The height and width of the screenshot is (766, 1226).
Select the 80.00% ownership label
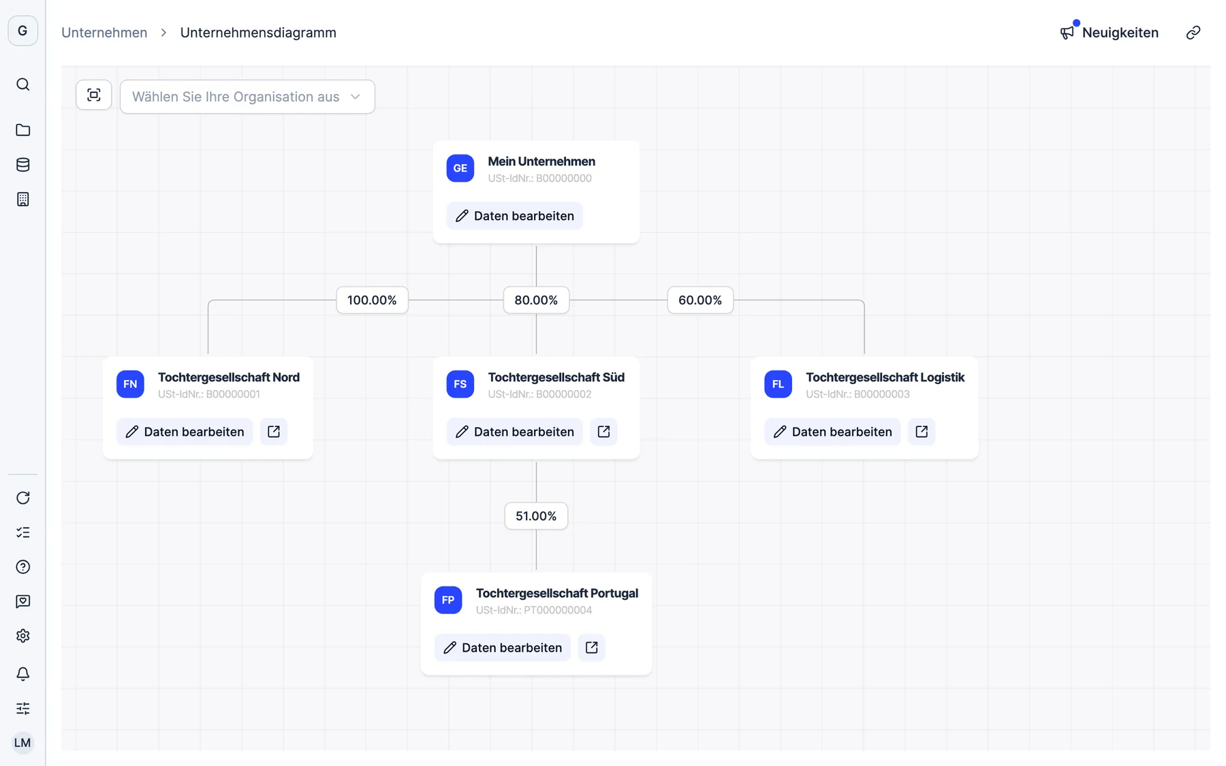tap(536, 300)
